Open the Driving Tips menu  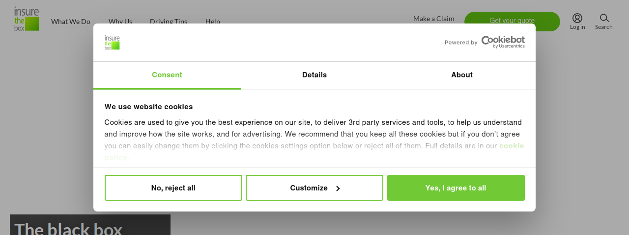click(x=169, y=21)
